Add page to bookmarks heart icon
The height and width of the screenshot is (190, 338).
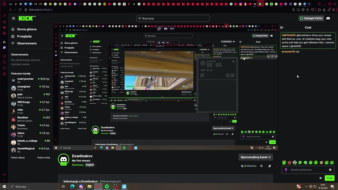(x=313, y=10)
